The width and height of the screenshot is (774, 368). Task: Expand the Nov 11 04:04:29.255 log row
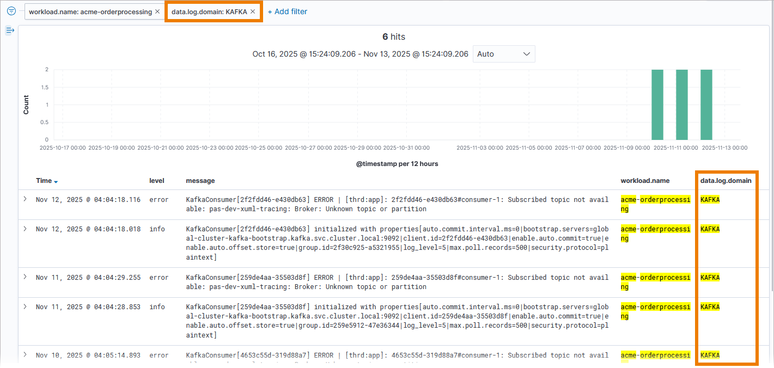tap(25, 277)
